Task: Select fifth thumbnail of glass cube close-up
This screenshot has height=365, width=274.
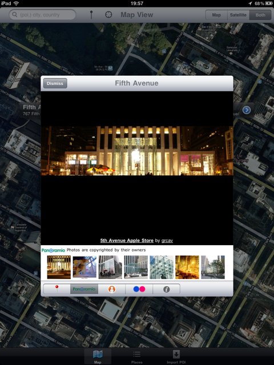Action: tap(162, 267)
